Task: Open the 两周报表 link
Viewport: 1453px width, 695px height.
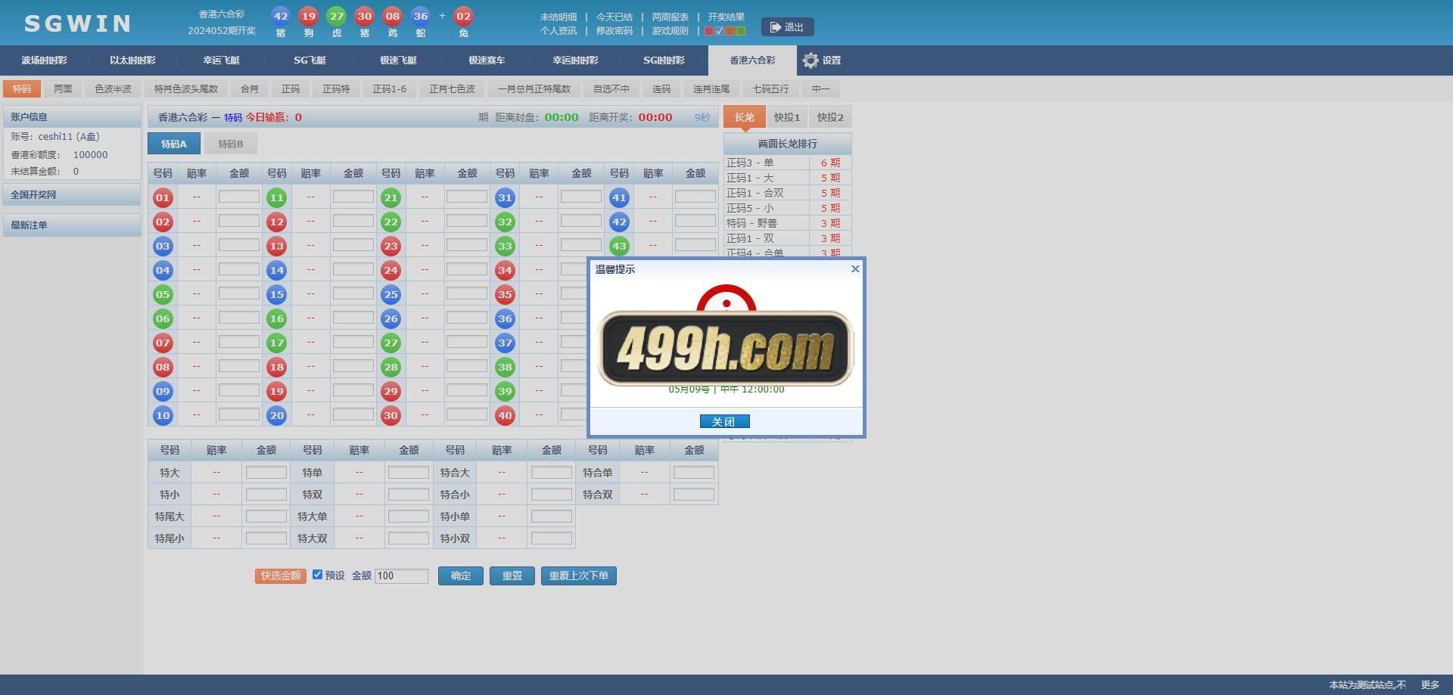Action: click(670, 17)
